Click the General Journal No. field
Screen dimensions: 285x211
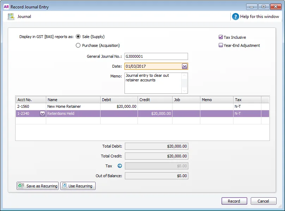click(x=156, y=56)
